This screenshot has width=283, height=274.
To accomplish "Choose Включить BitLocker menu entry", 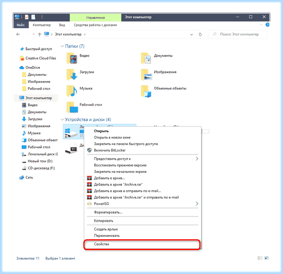I will click(x=142, y=150).
